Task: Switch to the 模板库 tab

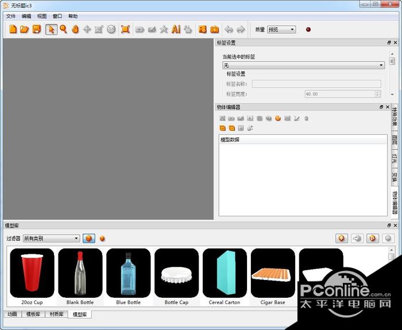Action: [33, 314]
